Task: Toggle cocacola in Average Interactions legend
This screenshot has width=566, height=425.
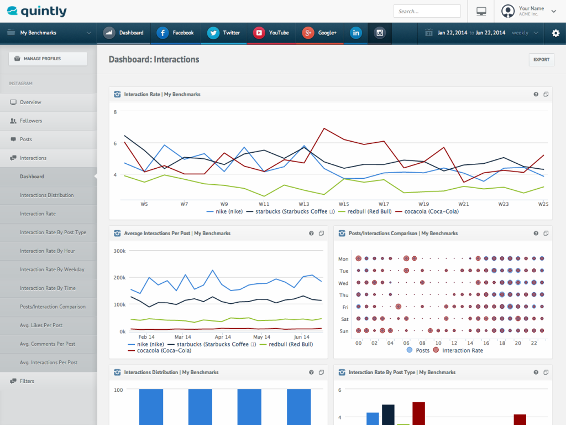Action: pyautogui.click(x=160, y=350)
